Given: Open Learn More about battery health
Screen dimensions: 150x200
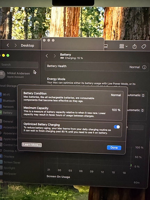Looking at the screenshot, I should [x=32, y=145].
